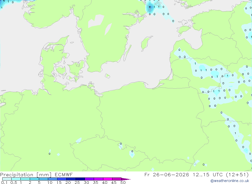Click the '35' legend scale label

(96, 182)
